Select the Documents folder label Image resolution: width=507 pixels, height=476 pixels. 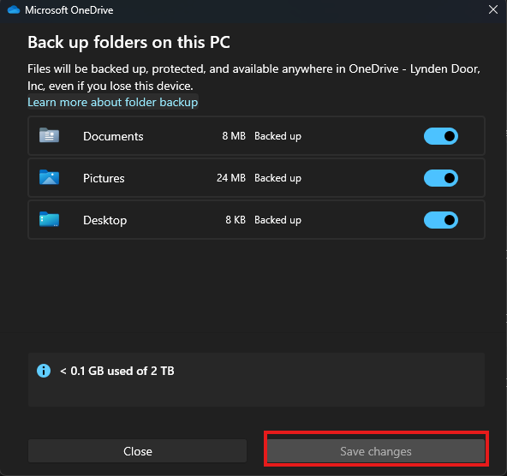pos(113,136)
